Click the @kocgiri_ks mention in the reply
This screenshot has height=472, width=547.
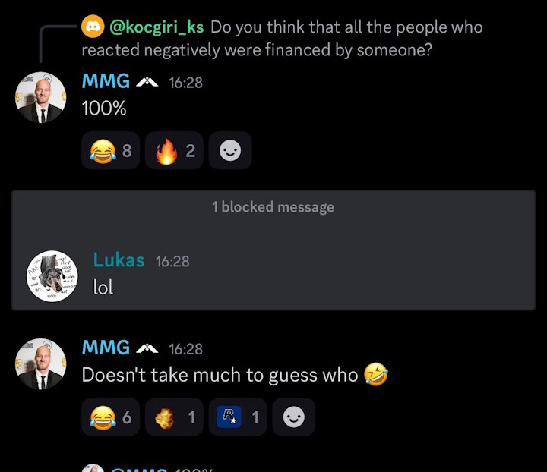(x=157, y=27)
